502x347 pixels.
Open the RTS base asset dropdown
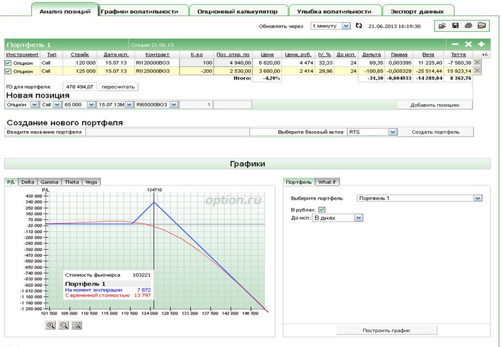(x=393, y=132)
